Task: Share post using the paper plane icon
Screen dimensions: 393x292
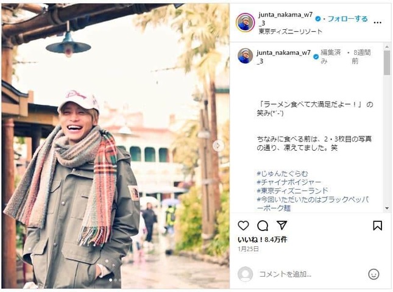Action: click(x=282, y=226)
